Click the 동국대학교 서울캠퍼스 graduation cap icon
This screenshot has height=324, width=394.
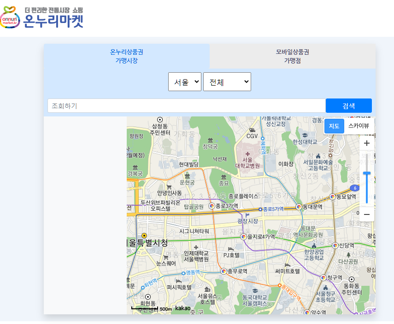tap(255, 291)
